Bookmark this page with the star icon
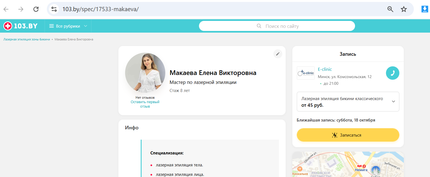Screen dimensions: 430x177 coord(404,9)
